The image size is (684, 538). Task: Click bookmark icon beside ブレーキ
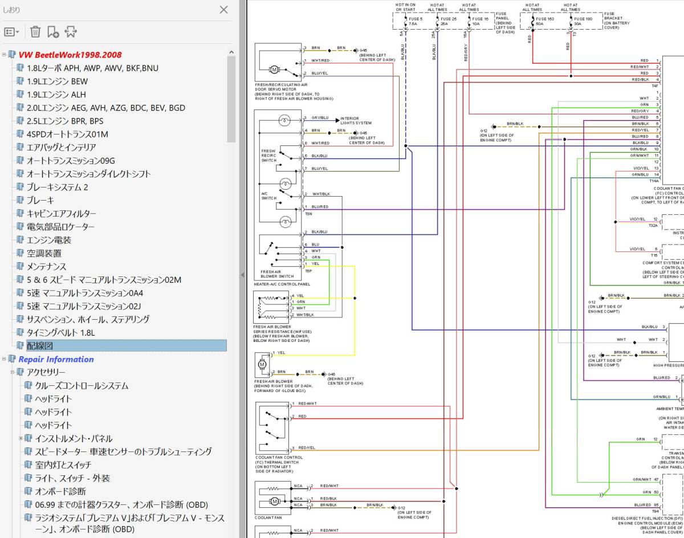tap(21, 200)
